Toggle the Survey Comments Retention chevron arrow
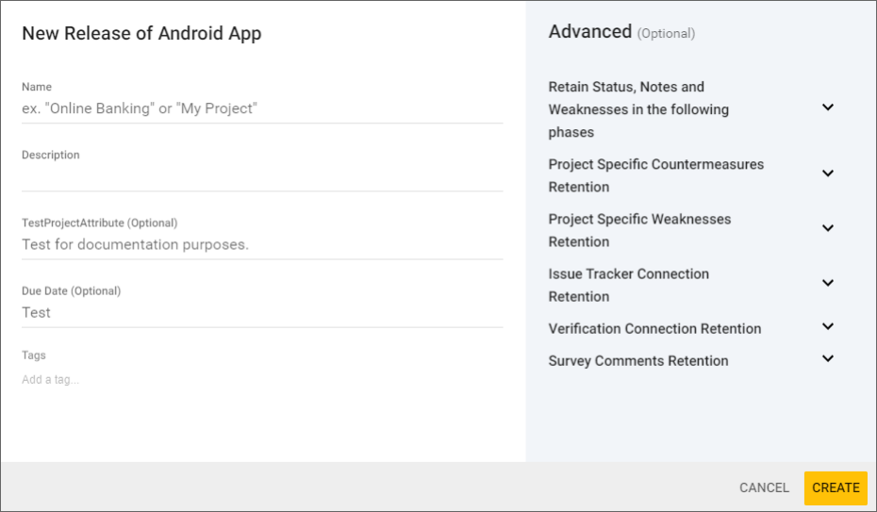This screenshot has width=877, height=512. [x=827, y=359]
